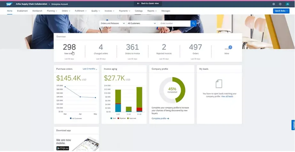Click the 45% completed progress ring
The height and width of the screenshot is (152, 295).
click(172, 89)
